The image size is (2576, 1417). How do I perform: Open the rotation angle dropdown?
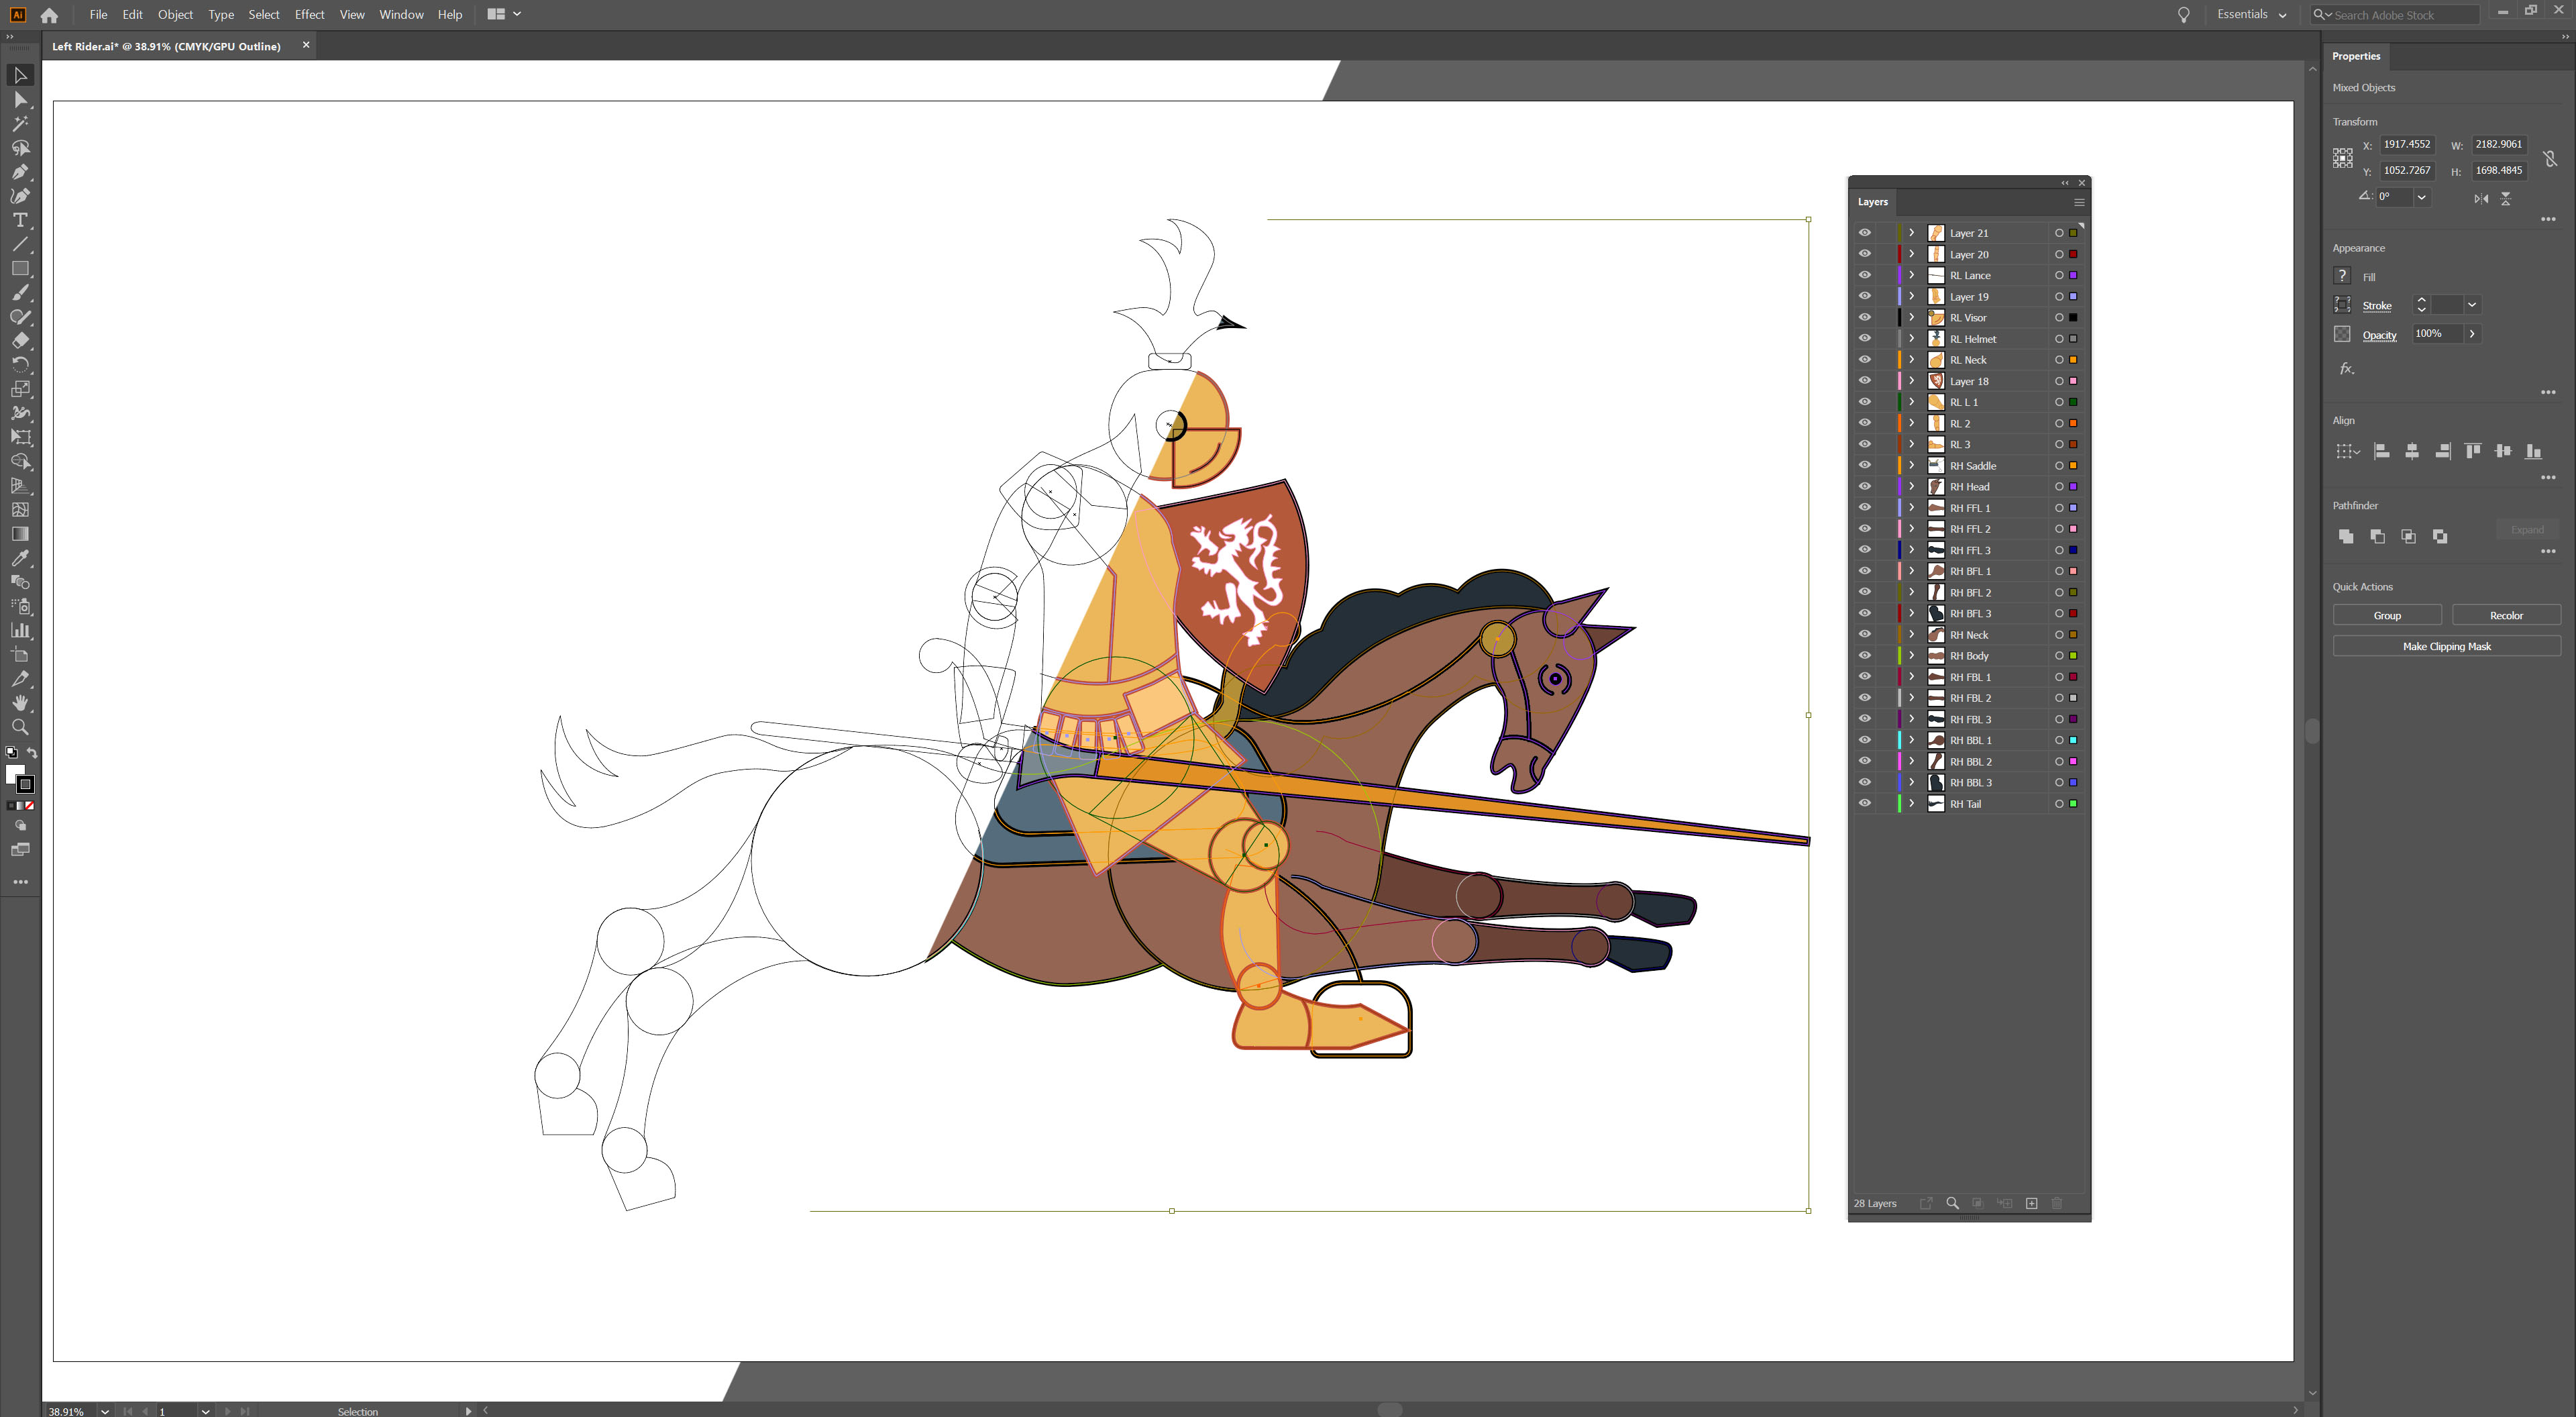click(2422, 197)
